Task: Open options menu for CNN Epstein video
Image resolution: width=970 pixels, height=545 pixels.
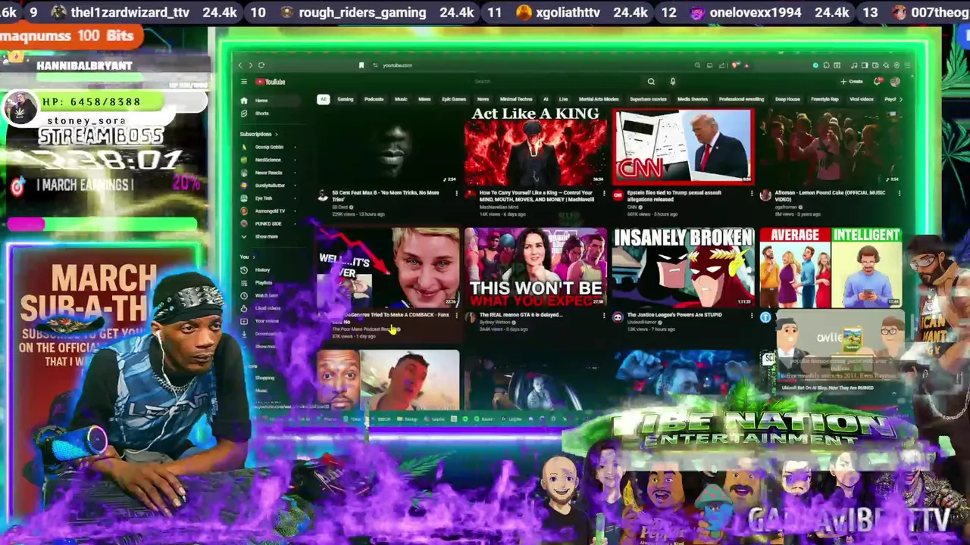Action: point(752,194)
